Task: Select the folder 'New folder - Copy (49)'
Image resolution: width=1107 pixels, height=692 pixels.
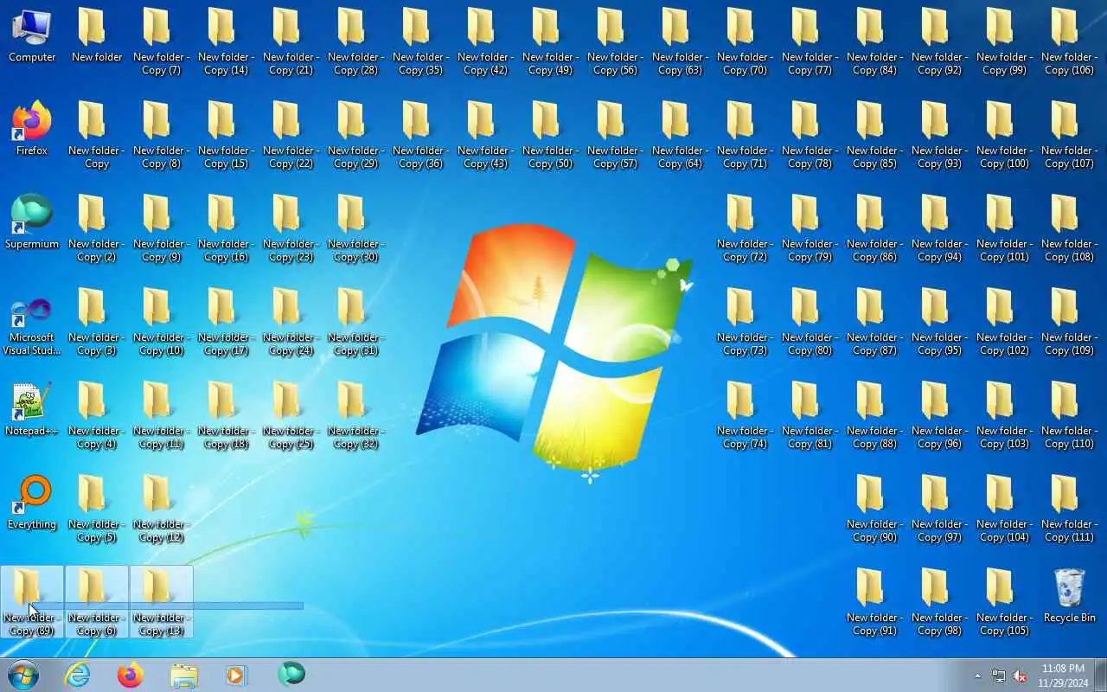Action: click(551, 42)
